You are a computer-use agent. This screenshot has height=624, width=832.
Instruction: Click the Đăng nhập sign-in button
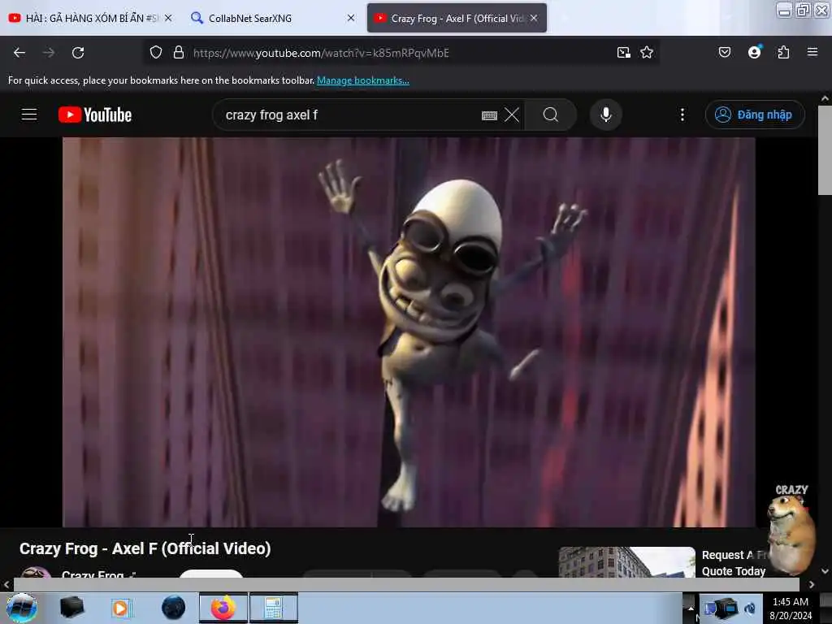(x=755, y=115)
